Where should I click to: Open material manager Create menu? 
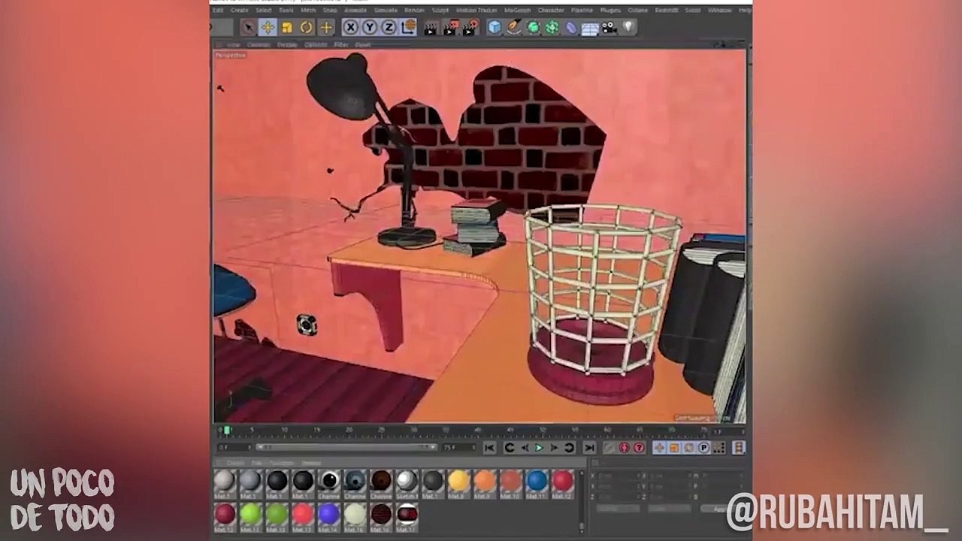click(235, 463)
